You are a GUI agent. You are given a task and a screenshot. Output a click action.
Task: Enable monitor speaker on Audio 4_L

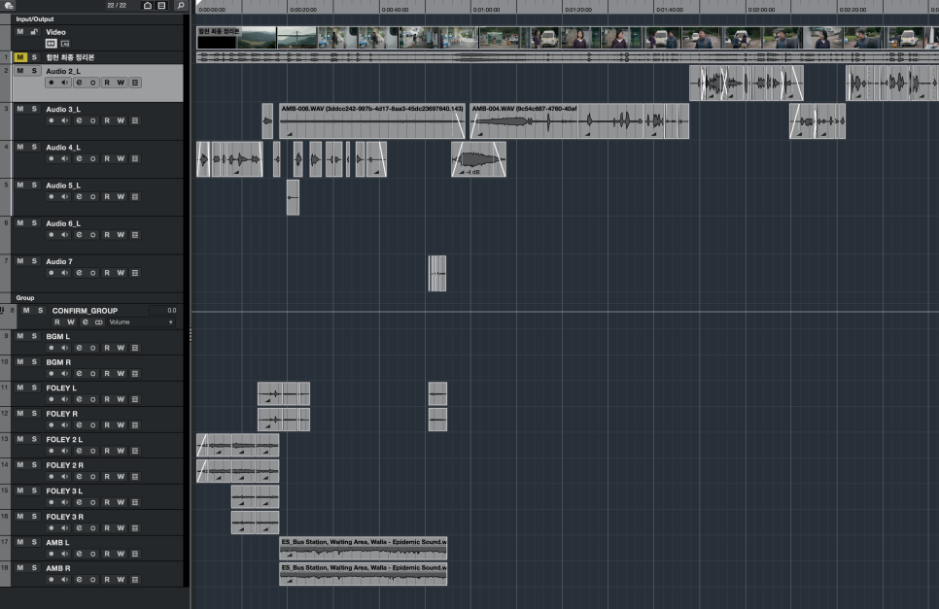(x=65, y=158)
